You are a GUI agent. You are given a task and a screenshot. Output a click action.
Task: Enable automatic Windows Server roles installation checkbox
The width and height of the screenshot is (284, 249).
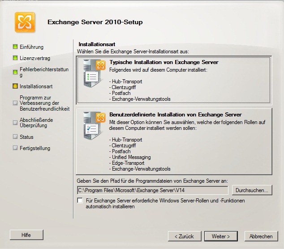(80, 201)
